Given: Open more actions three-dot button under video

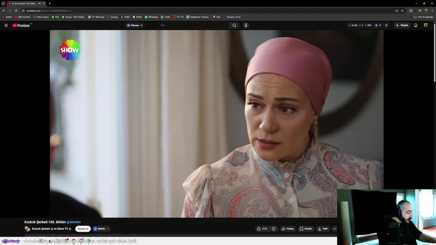Looking at the screenshot, I should click(x=334, y=229).
